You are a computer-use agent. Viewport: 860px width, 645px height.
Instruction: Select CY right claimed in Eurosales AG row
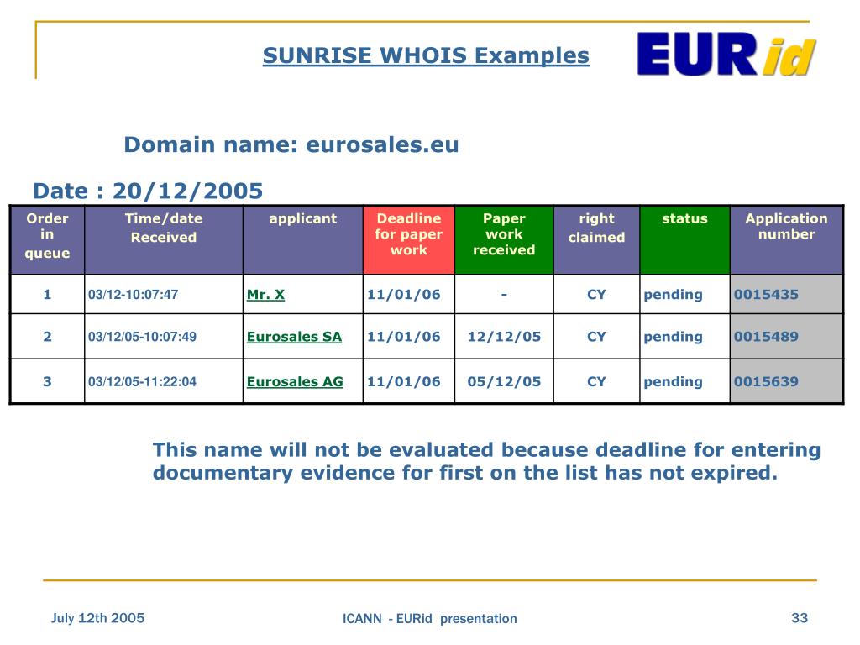click(597, 382)
